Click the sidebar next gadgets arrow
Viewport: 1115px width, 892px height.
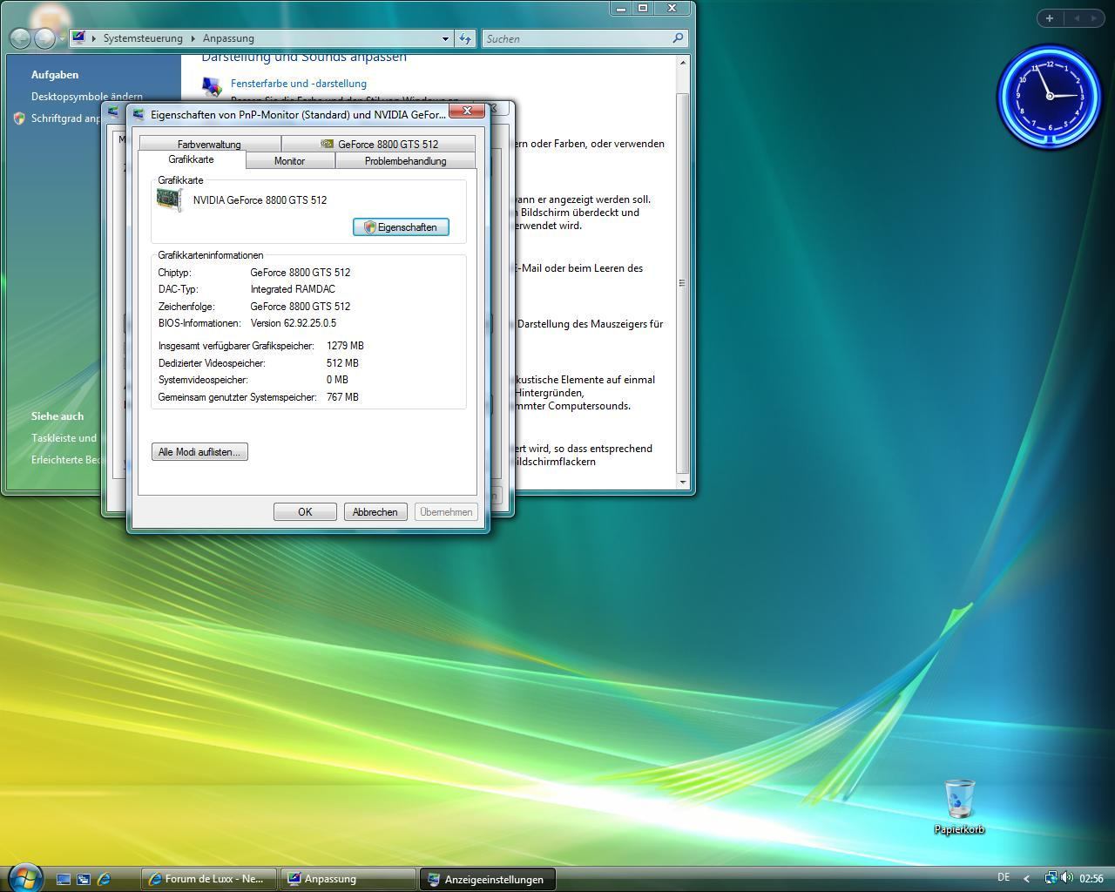(1094, 17)
